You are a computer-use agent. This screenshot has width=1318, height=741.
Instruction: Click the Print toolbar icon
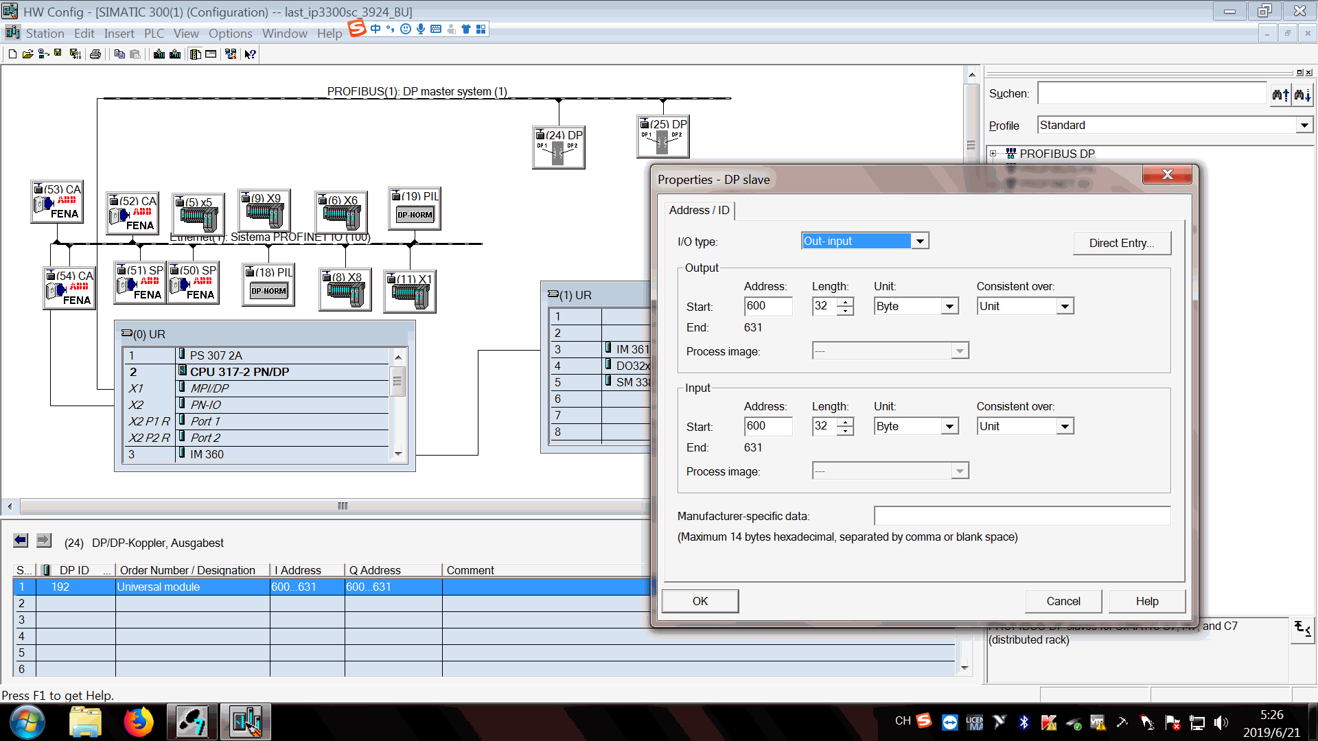coord(95,54)
